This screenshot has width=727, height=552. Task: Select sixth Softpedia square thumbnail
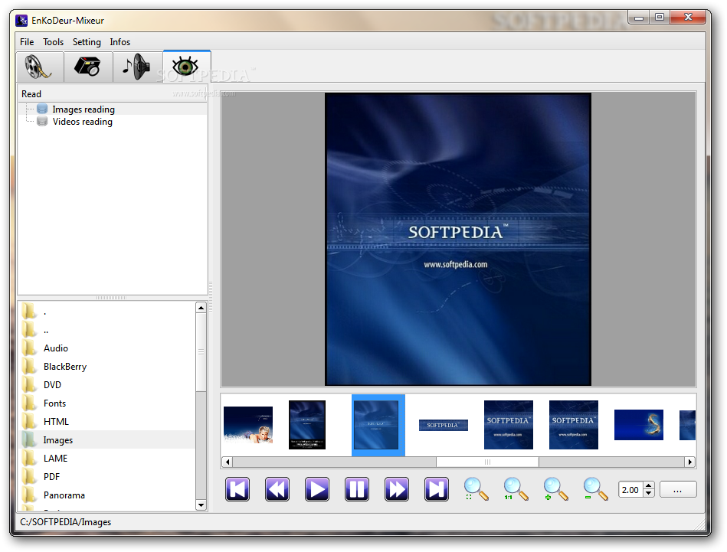(574, 425)
